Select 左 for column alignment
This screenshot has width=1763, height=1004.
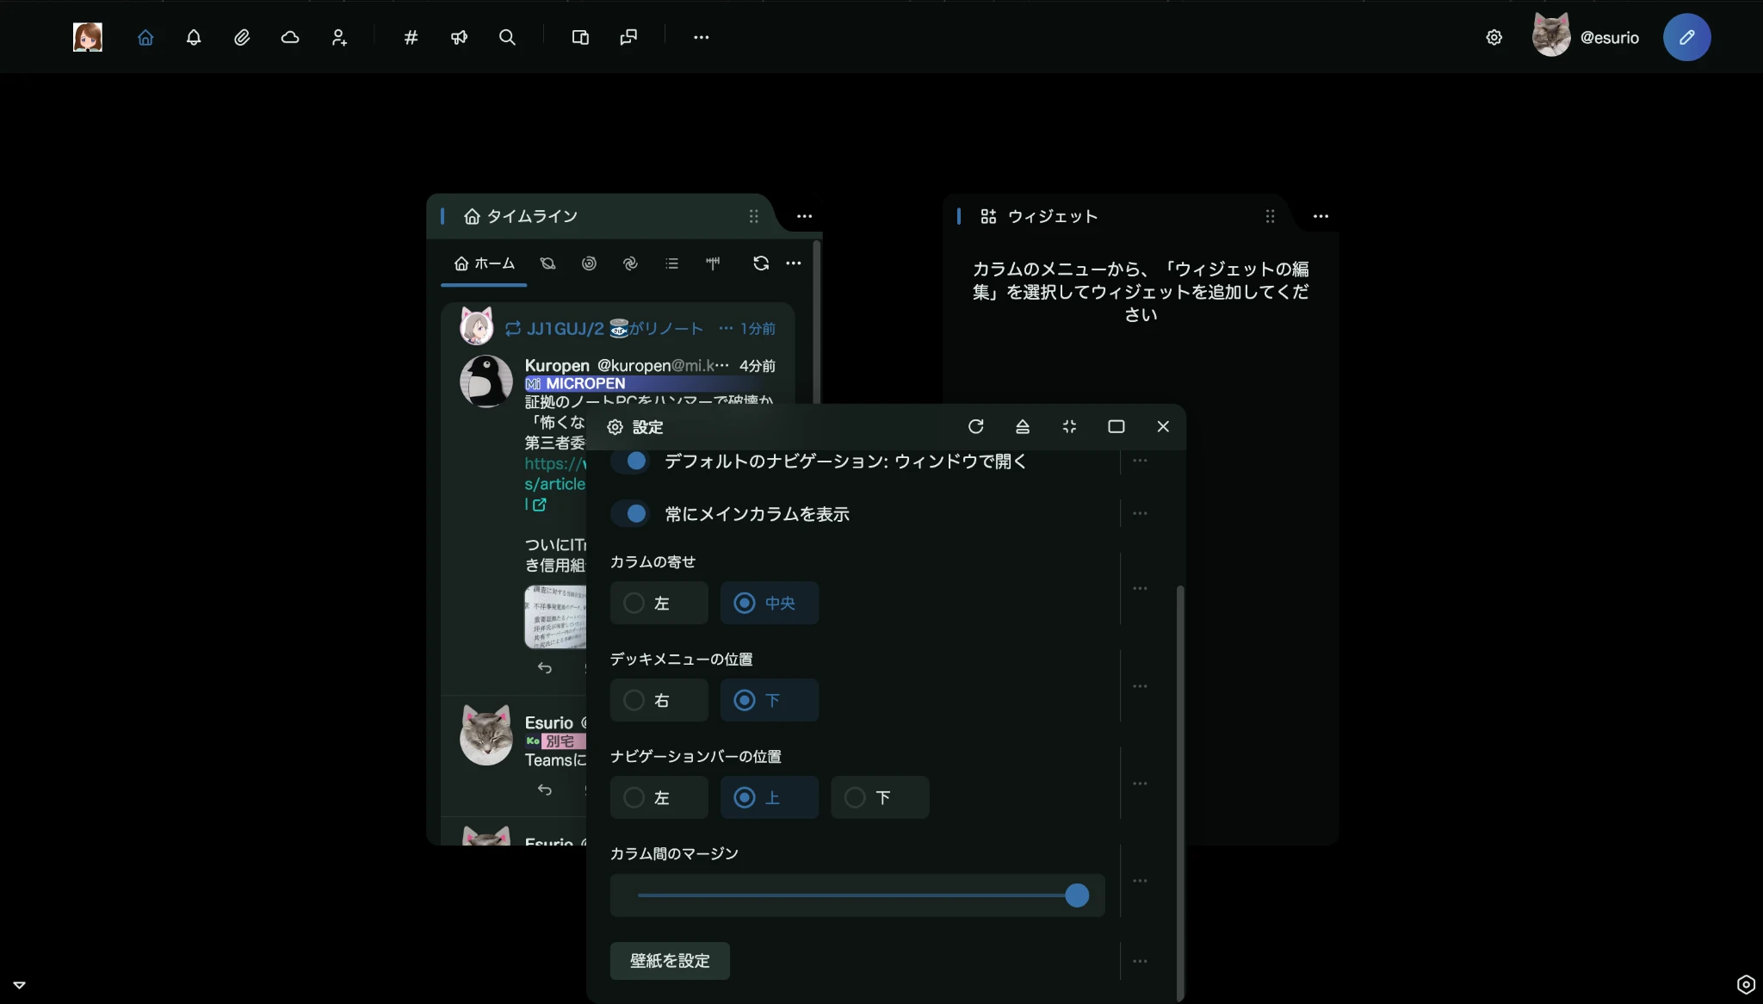tap(659, 603)
